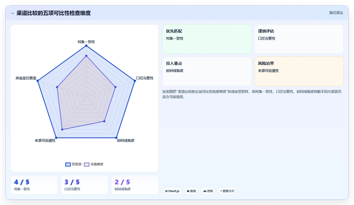Click the outer data point at 来源可追溯性 vertex
This screenshot has height=205, width=354.
tap(56, 138)
